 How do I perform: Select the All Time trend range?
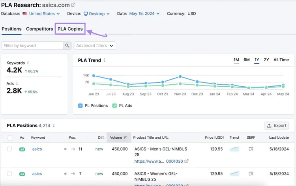281,60
